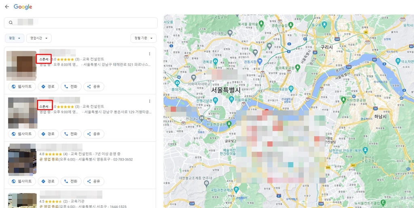414x208 pixels.
Task: Click the 덕소자연 museum marker
Action: click(398, 62)
